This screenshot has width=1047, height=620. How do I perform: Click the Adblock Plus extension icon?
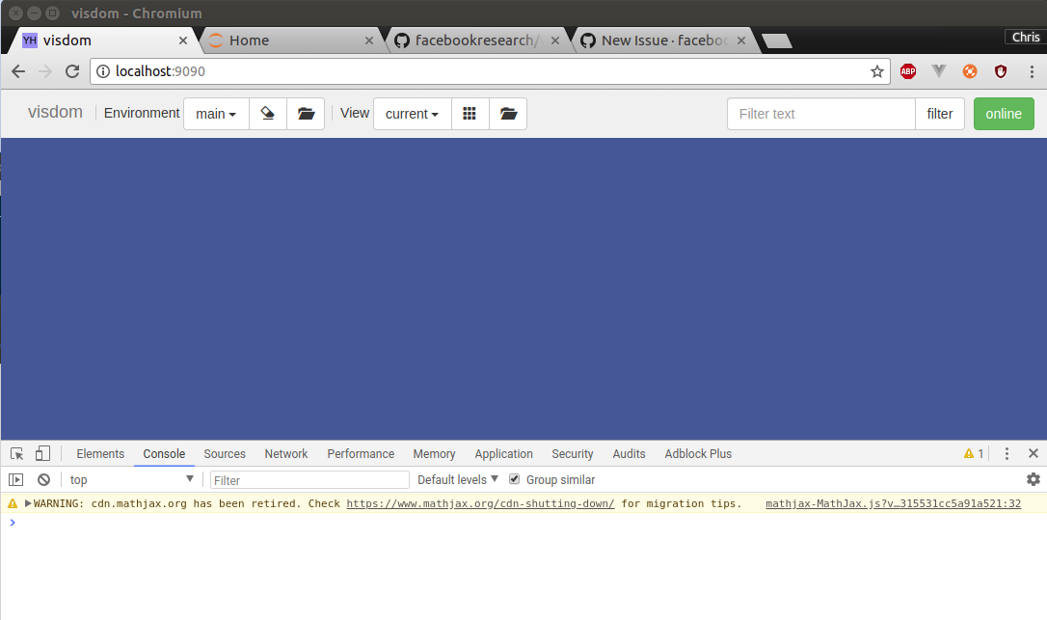pyautogui.click(x=907, y=71)
